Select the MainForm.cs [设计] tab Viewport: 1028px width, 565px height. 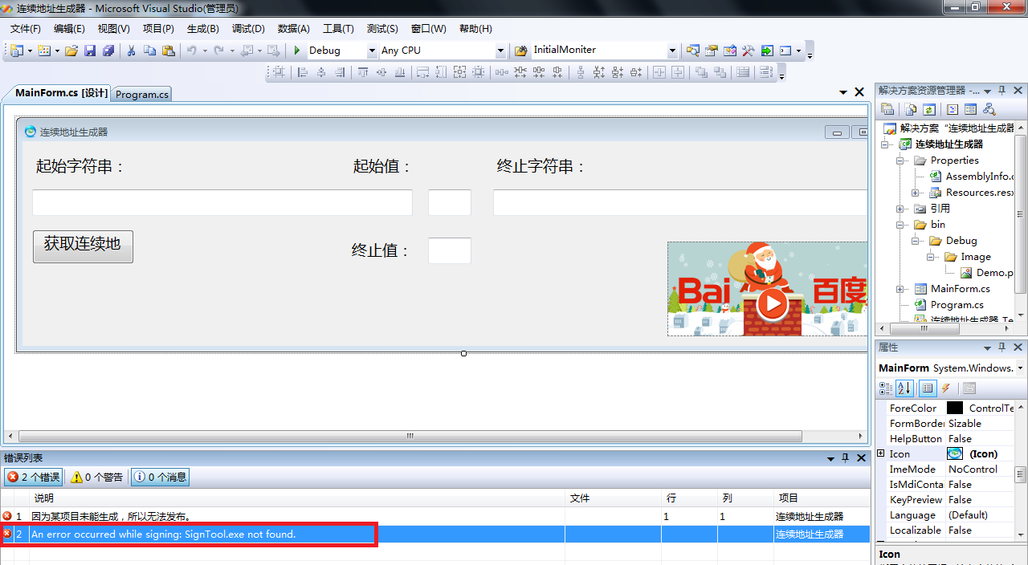[61, 93]
